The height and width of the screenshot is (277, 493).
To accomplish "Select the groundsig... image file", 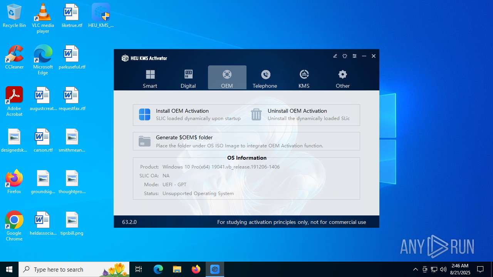I will click(x=43, y=182).
